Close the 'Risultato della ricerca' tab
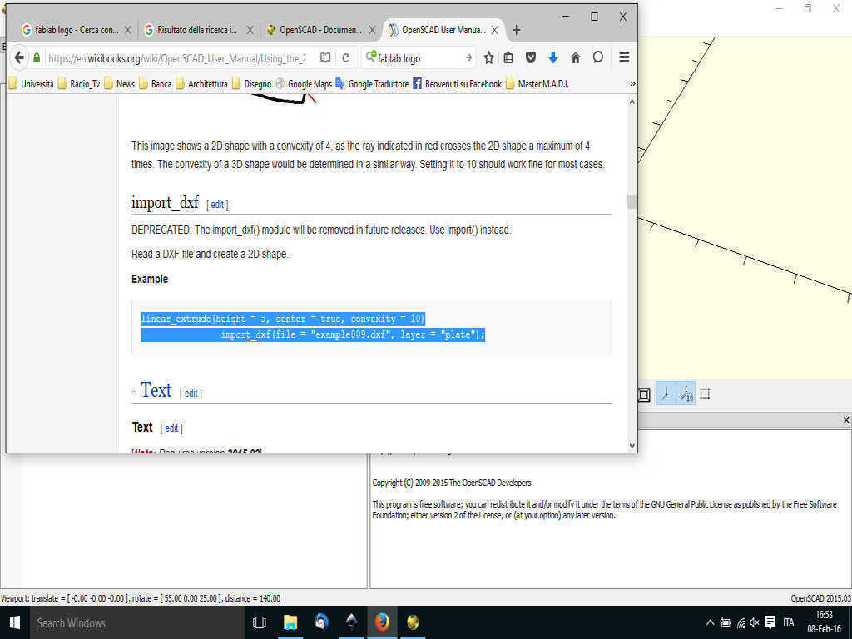This screenshot has width=852, height=639. pos(250,31)
